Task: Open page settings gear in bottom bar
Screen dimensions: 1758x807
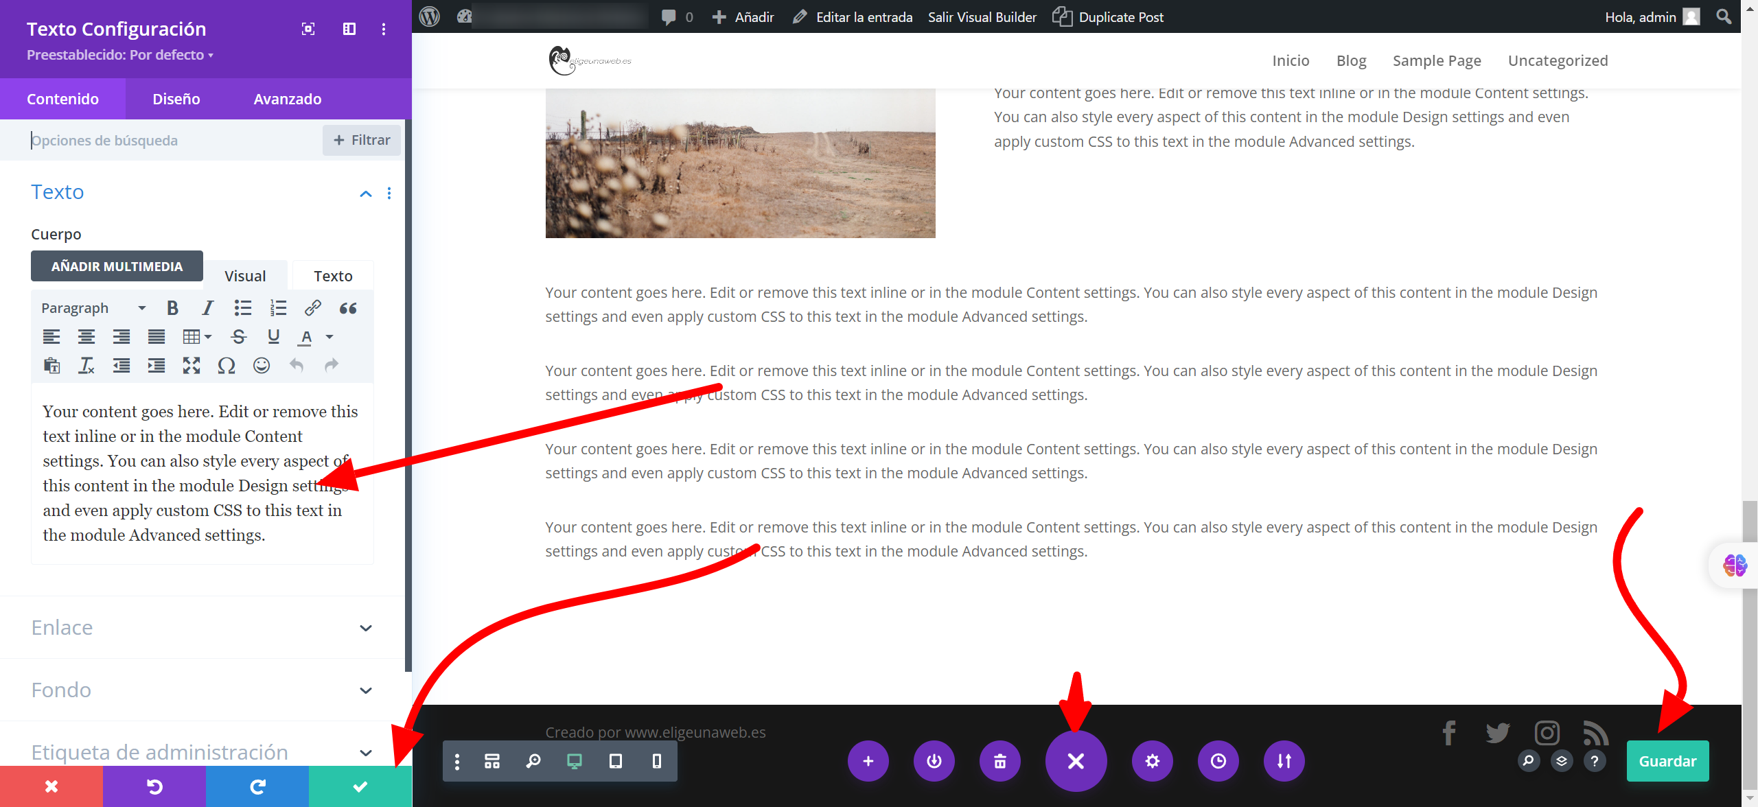Action: tap(1152, 761)
